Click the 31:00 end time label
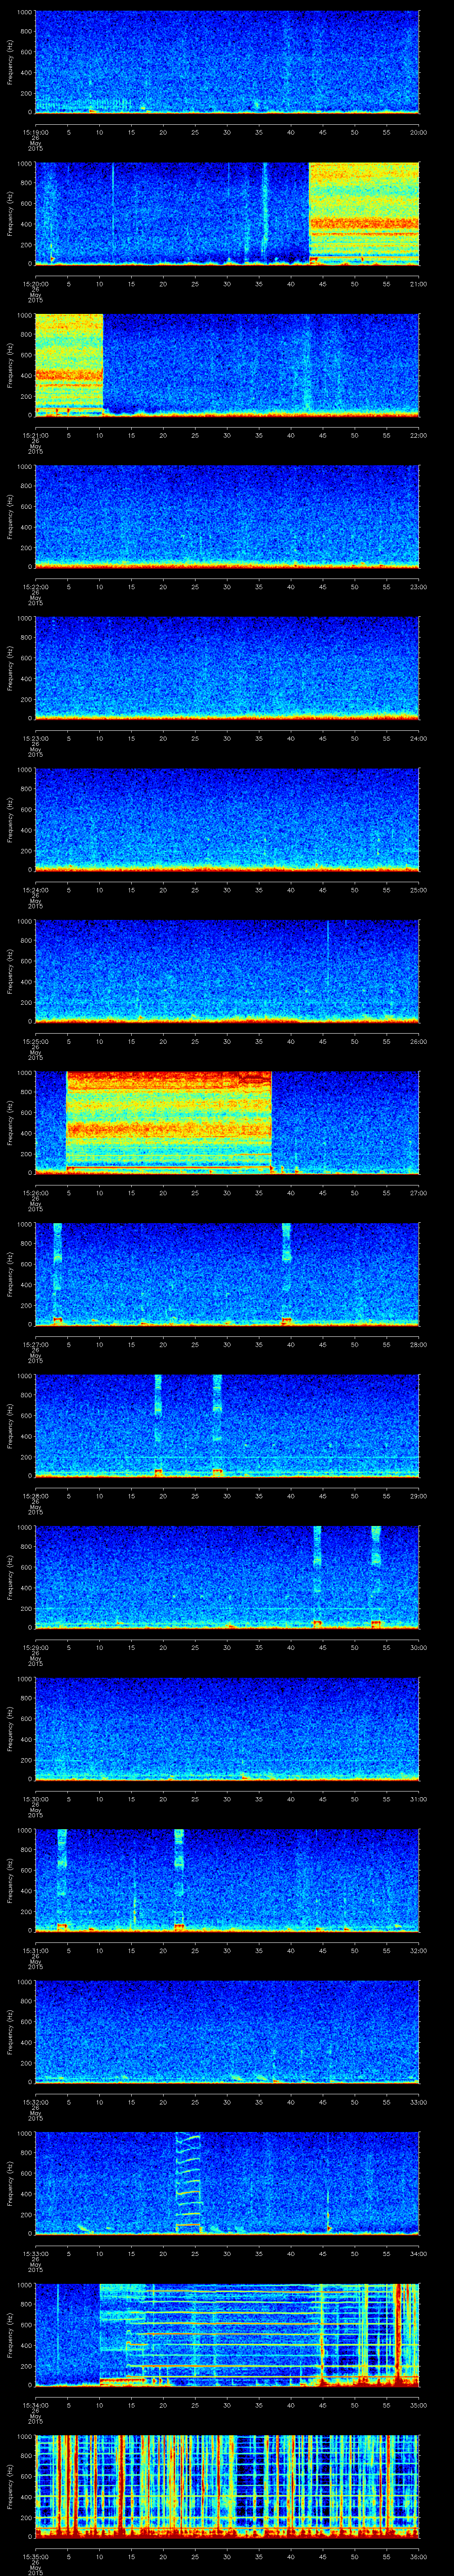The image size is (454, 2576). 418,1799
